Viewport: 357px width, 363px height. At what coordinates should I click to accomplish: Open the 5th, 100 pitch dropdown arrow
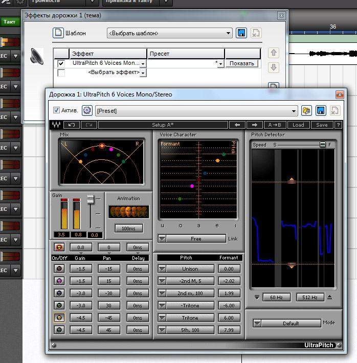(162, 330)
